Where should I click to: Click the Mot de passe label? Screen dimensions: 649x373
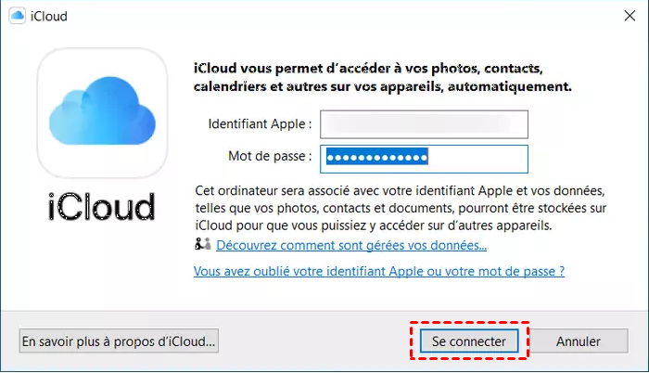(x=270, y=158)
